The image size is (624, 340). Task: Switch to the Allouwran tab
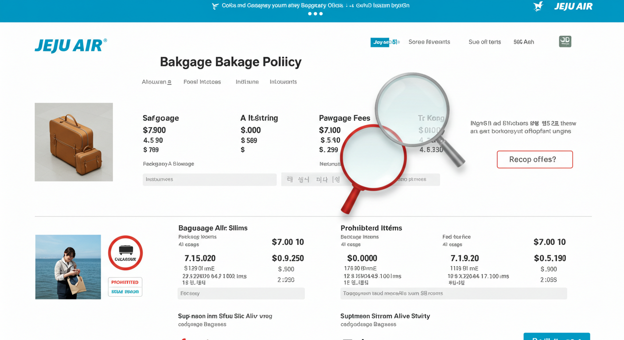coord(156,82)
